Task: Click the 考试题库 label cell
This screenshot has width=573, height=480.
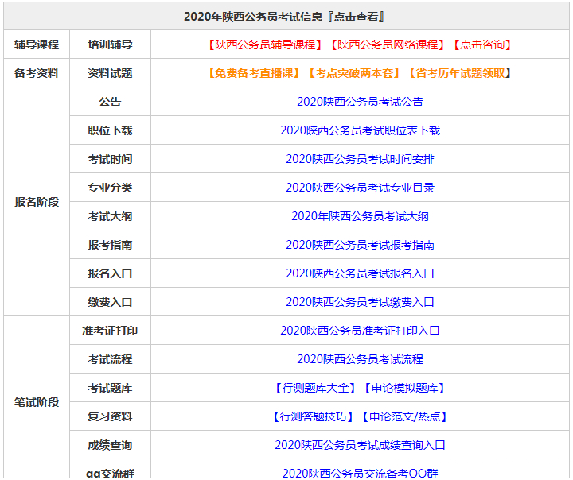Action: [110, 388]
